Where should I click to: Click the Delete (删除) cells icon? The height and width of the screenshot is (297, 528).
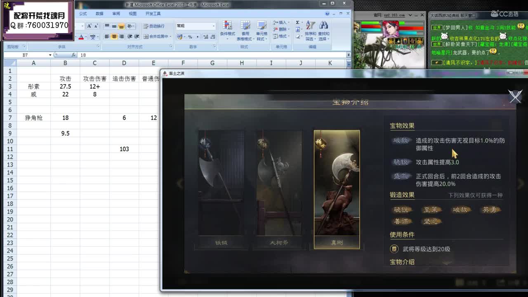[283, 29]
